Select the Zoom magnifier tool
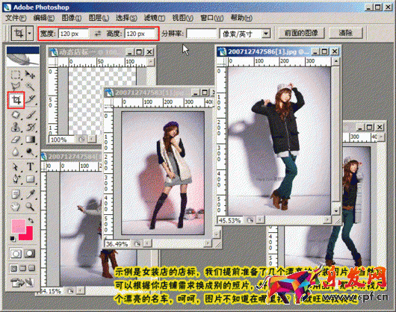Viewport: 396px width, 312px height. [30, 207]
